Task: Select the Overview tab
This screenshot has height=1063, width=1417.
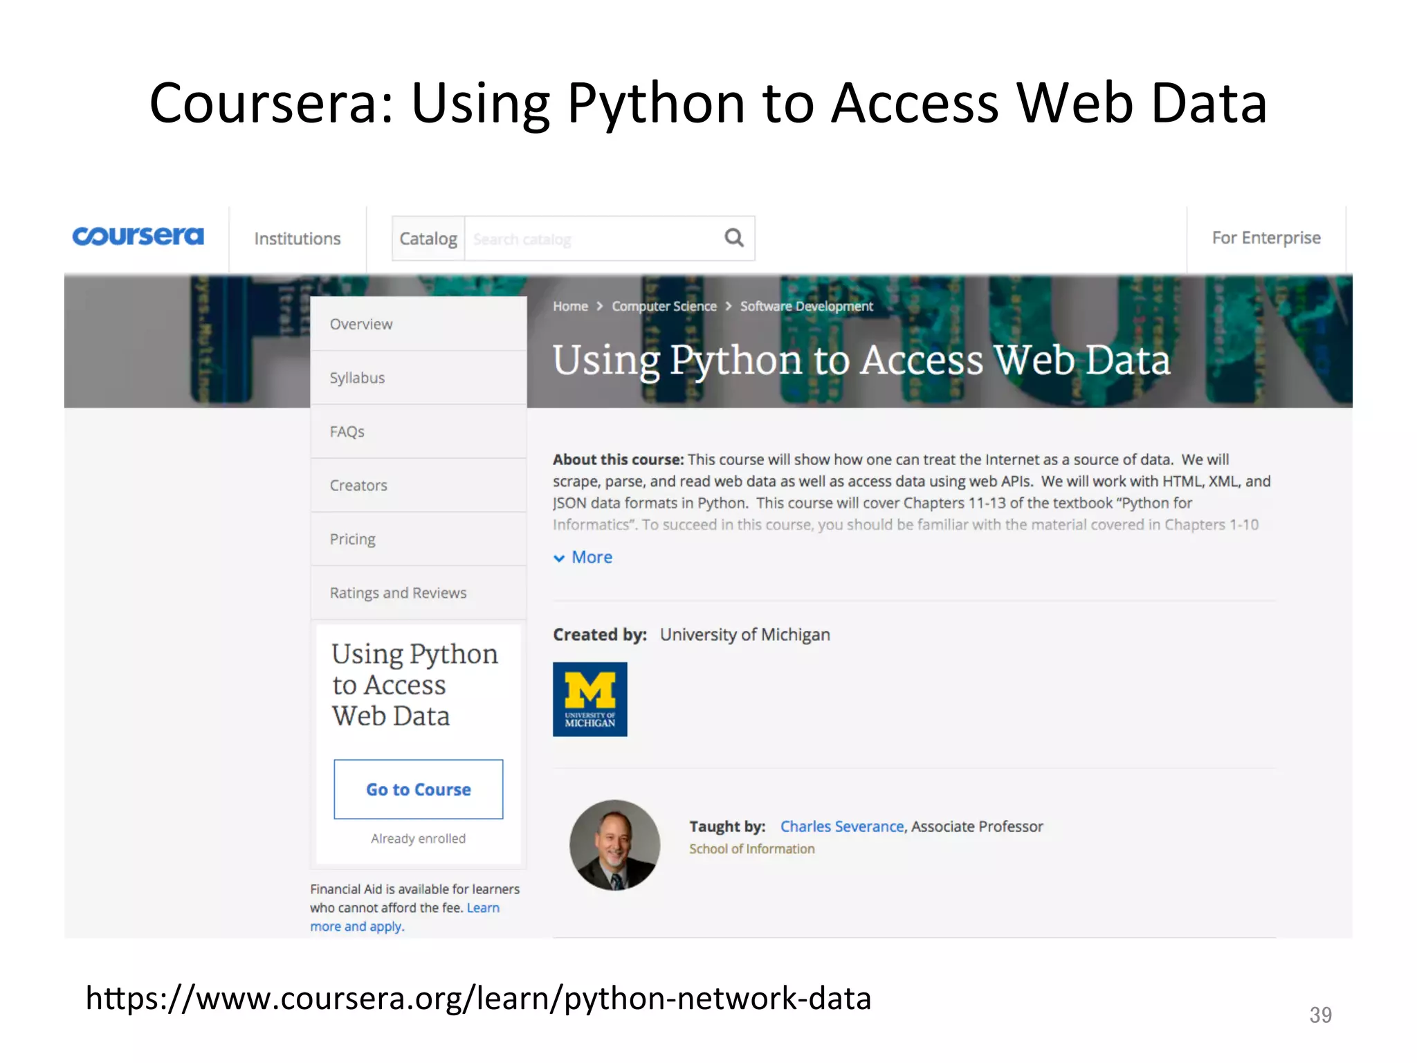Action: tap(419, 324)
